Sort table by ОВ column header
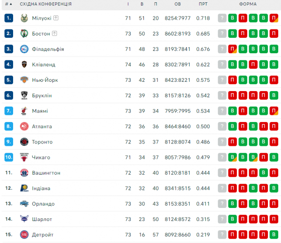The height and width of the screenshot is (243, 281). pyautogui.click(x=177, y=4)
